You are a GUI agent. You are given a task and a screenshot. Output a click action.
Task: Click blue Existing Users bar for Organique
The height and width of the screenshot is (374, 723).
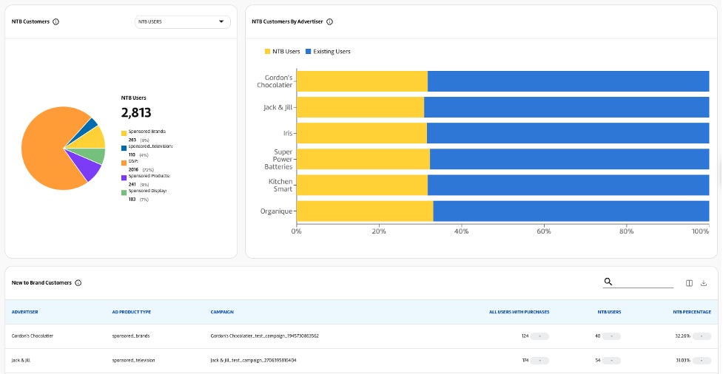coord(571,211)
